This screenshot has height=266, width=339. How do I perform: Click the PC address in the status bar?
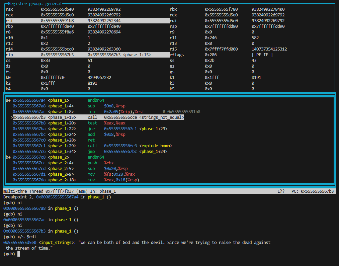click(x=317, y=191)
